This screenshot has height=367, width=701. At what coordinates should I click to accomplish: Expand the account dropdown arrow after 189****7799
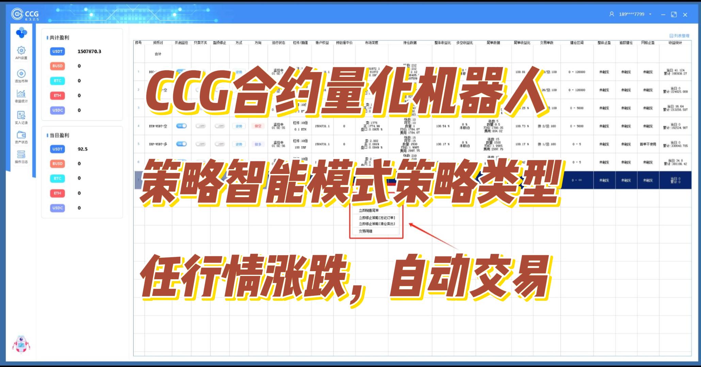[x=650, y=14]
